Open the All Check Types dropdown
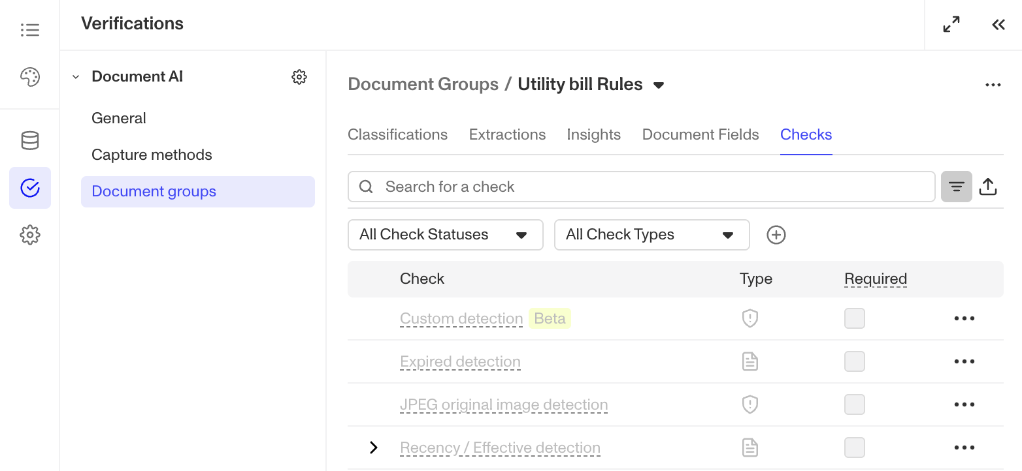Screen dimensions: 1022x471 (x=651, y=234)
